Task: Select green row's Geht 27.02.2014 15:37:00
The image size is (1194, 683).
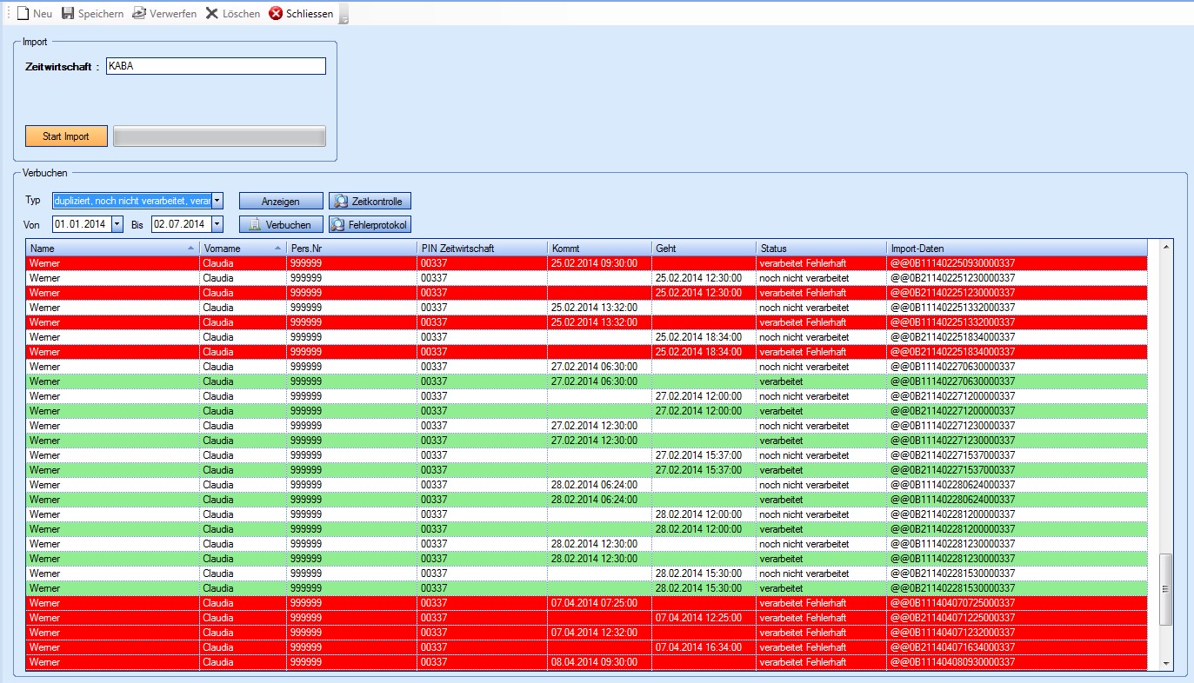Action: click(x=704, y=469)
